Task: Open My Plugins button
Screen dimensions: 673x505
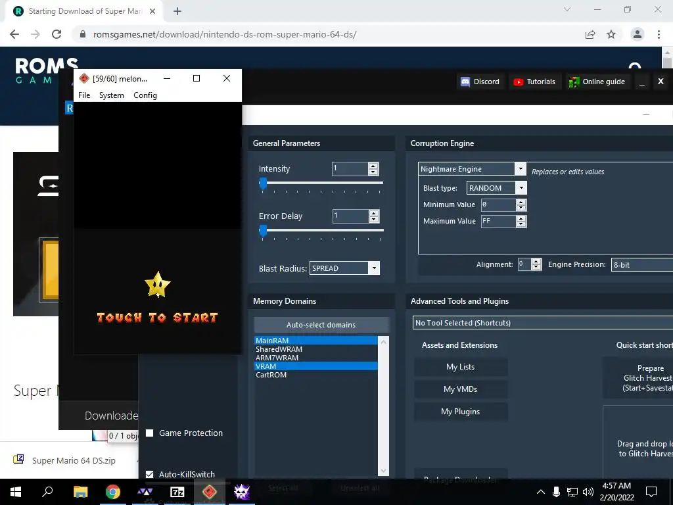Action: coord(461,412)
